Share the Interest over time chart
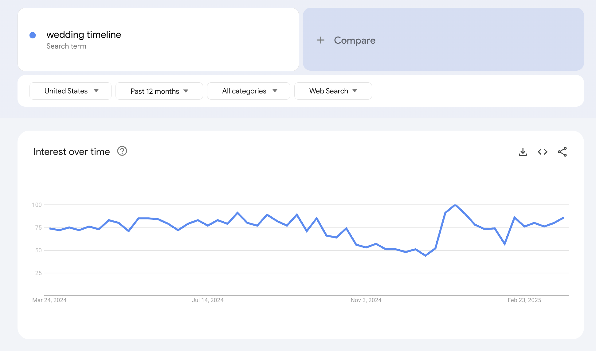The image size is (596, 351). 563,152
